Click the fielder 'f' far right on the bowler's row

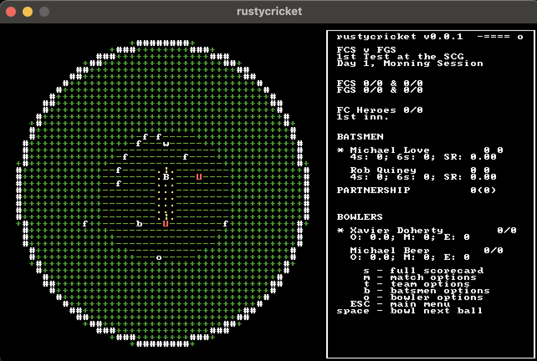click(x=225, y=224)
